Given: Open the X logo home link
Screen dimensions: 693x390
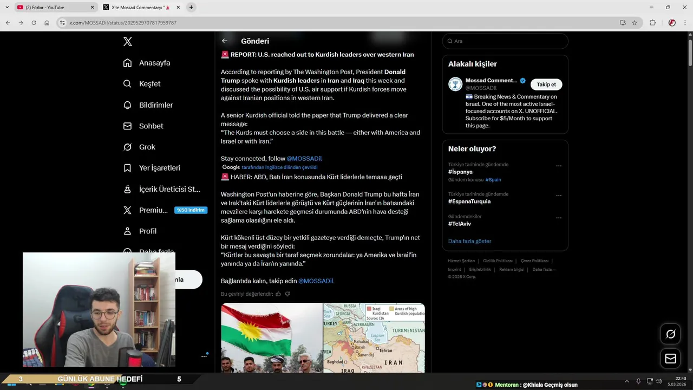Looking at the screenshot, I should pyautogui.click(x=127, y=41).
